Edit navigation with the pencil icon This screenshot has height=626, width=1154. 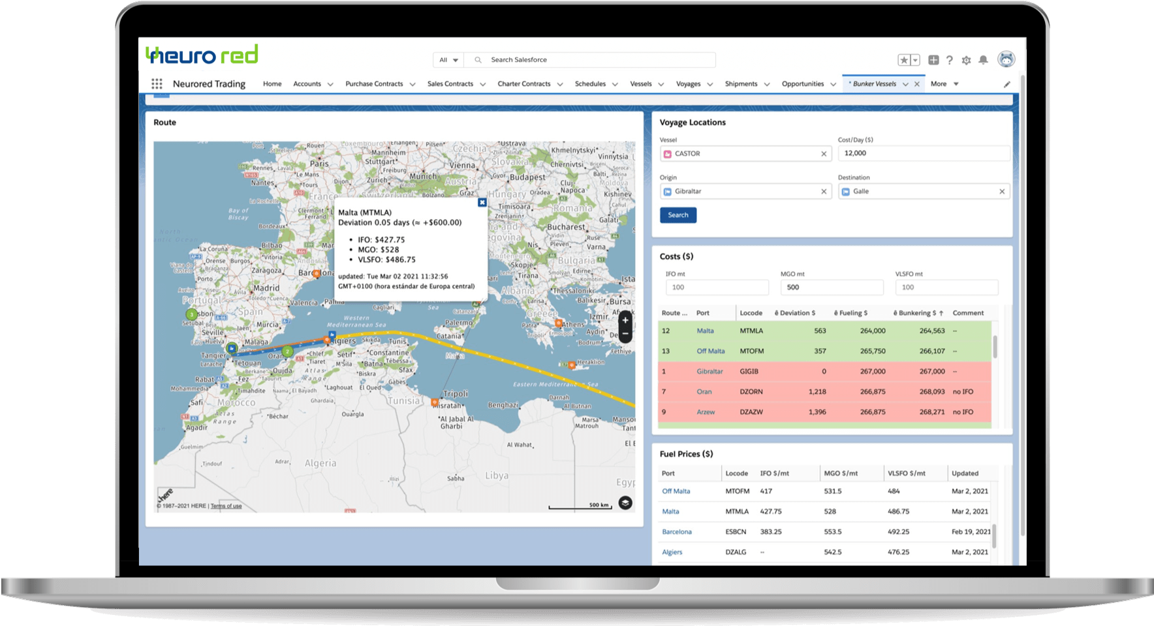point(1006,84)
